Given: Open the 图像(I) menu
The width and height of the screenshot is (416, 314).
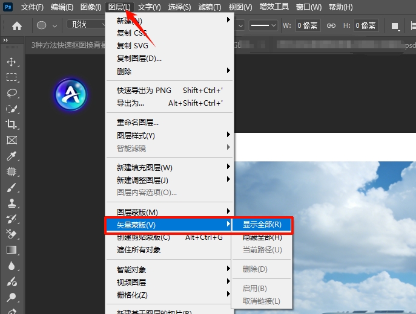Looking at the screenshot, I should pyautogui.click(x=91, y=7).
